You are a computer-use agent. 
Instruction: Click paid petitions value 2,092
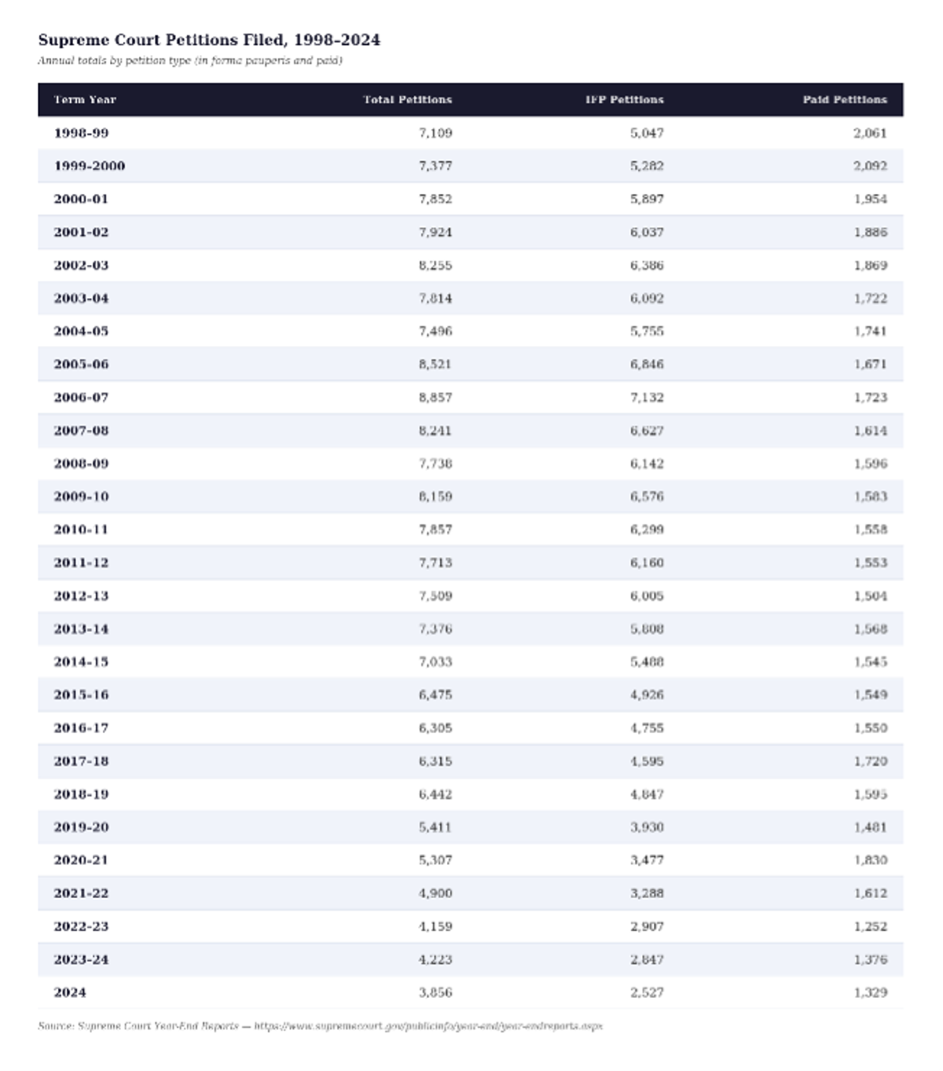[870, 166]
